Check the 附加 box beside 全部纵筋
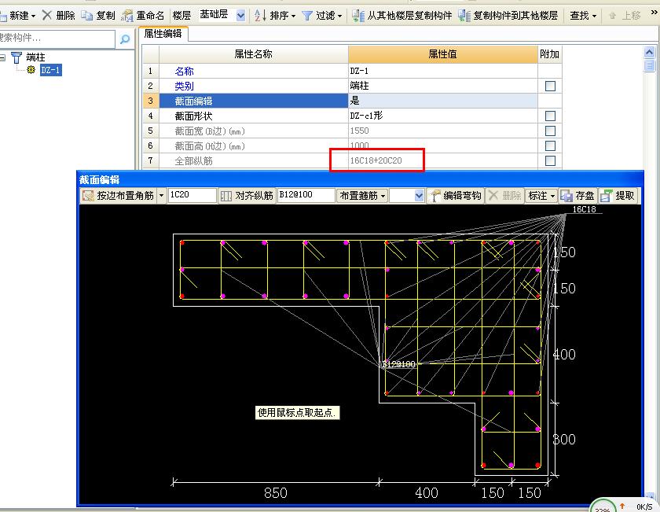The height and width of the screenshot is (512, 660). point(548,160)
